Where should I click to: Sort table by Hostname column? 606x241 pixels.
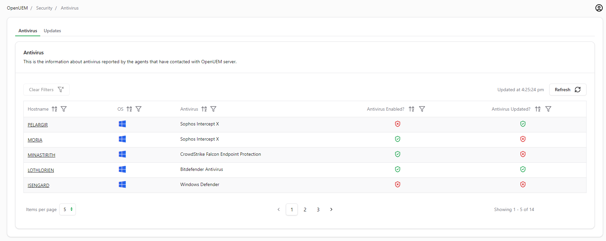pos(54,109)
